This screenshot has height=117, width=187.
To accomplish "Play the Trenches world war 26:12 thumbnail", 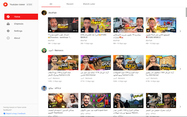I will pyautogui.click(x=63, y=25).
